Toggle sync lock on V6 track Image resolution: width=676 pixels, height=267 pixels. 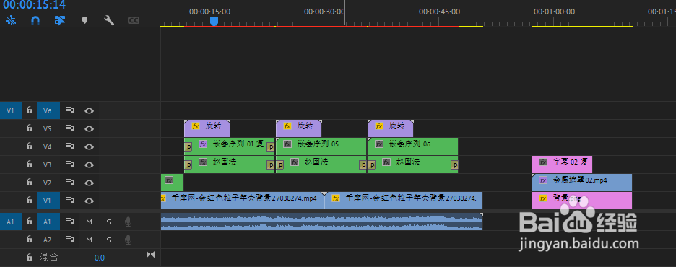coord(70,110)
